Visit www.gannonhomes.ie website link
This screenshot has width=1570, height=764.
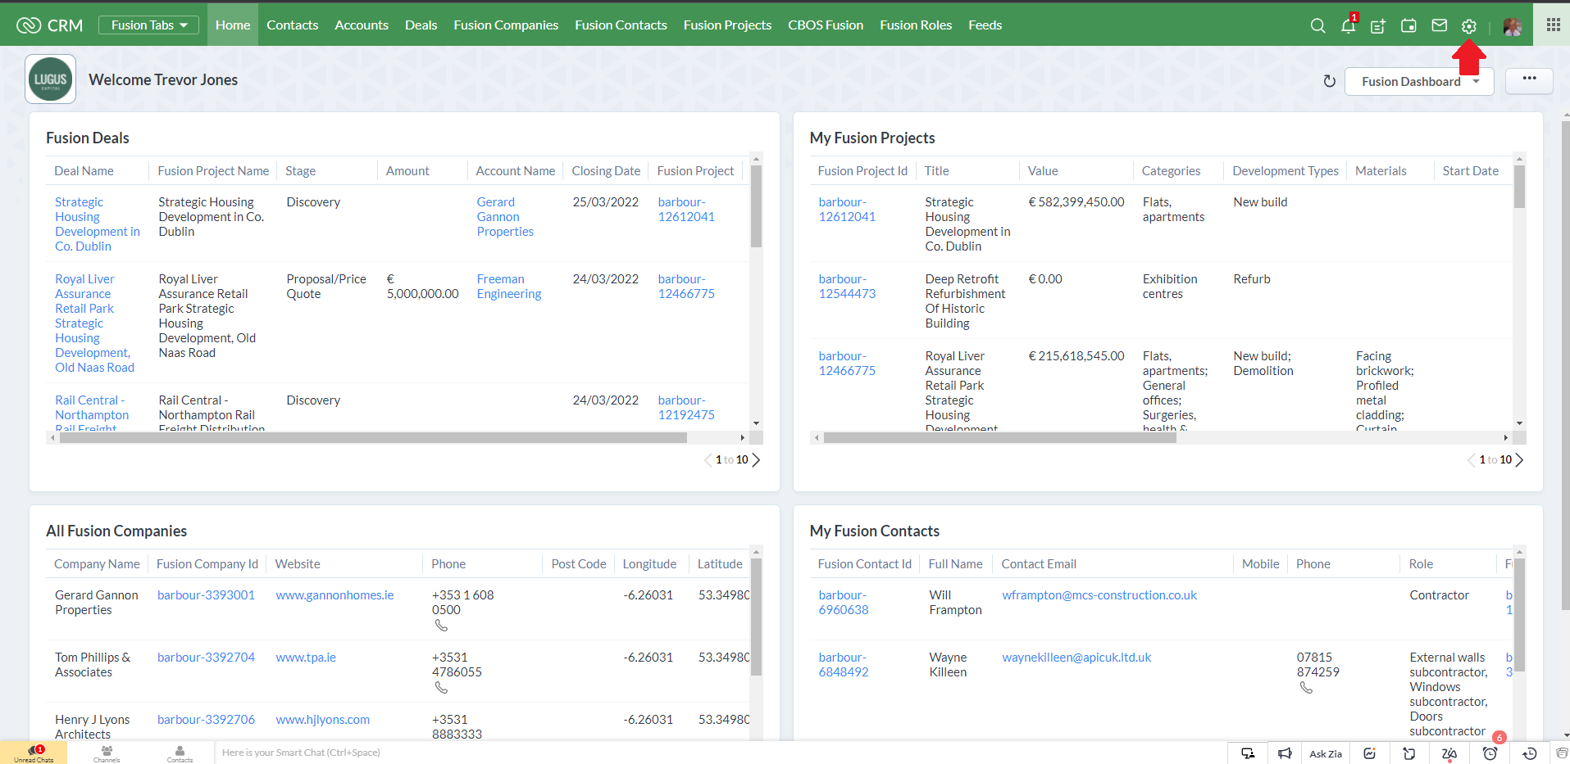334,595
